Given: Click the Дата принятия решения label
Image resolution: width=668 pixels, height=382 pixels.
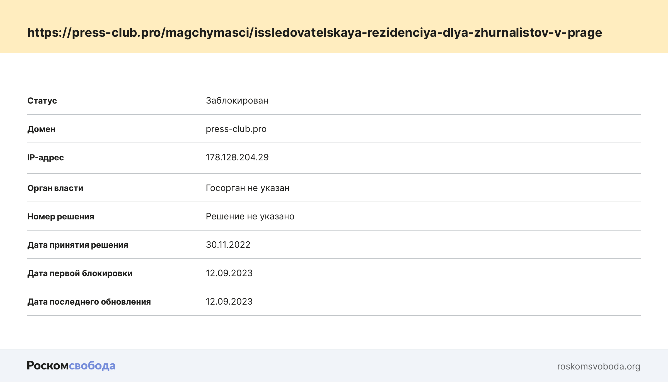Looking at the screenshot, I should point(78,245).
